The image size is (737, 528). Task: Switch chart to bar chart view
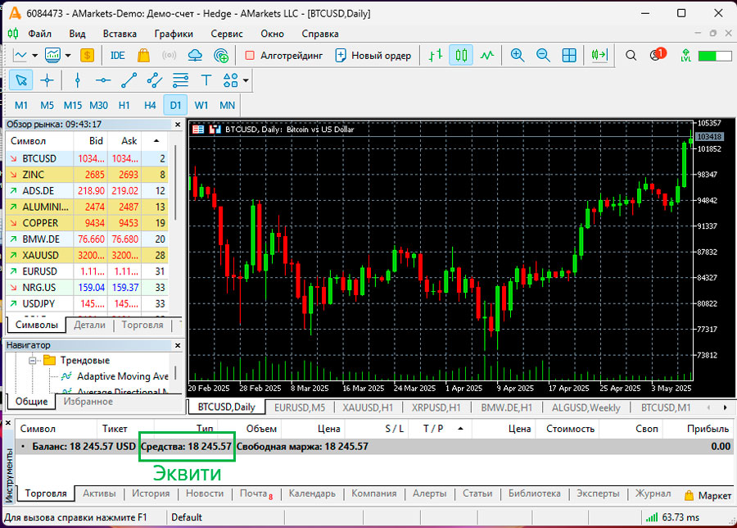[x=436, y=56]
